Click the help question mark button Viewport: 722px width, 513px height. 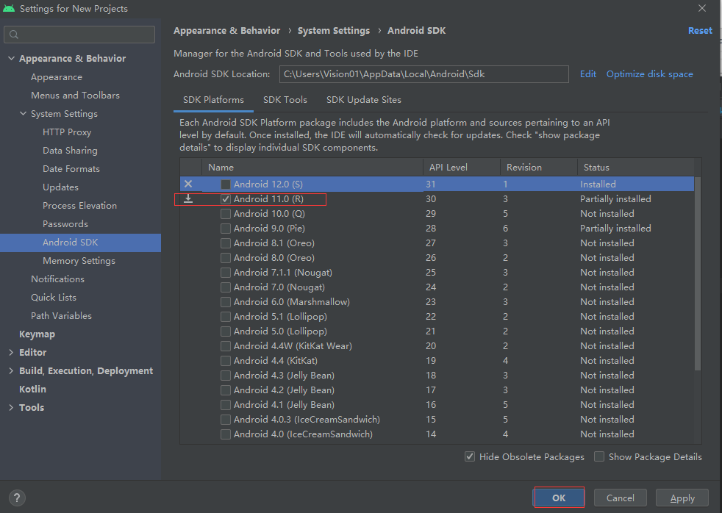17,498
